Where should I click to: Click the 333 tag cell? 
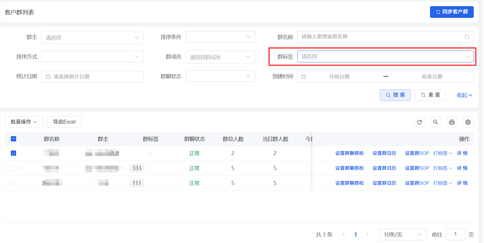(137, 168)
